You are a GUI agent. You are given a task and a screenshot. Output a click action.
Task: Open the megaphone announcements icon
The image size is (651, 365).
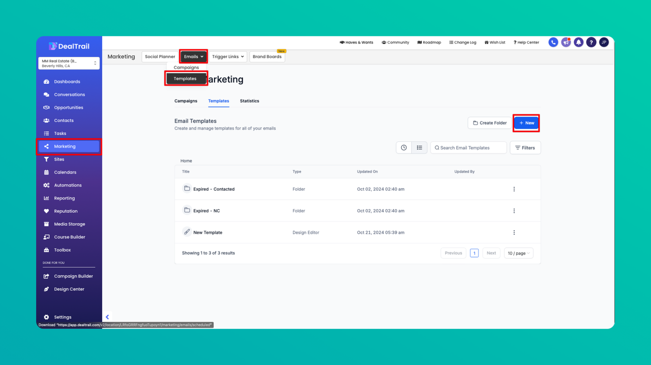(x=566, y=42)
